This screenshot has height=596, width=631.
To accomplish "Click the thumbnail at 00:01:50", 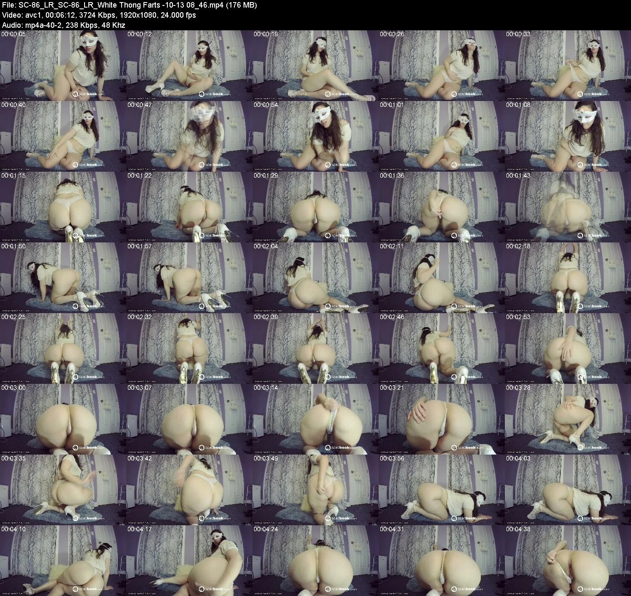I will pyautogui.click(x=63, y=277).
